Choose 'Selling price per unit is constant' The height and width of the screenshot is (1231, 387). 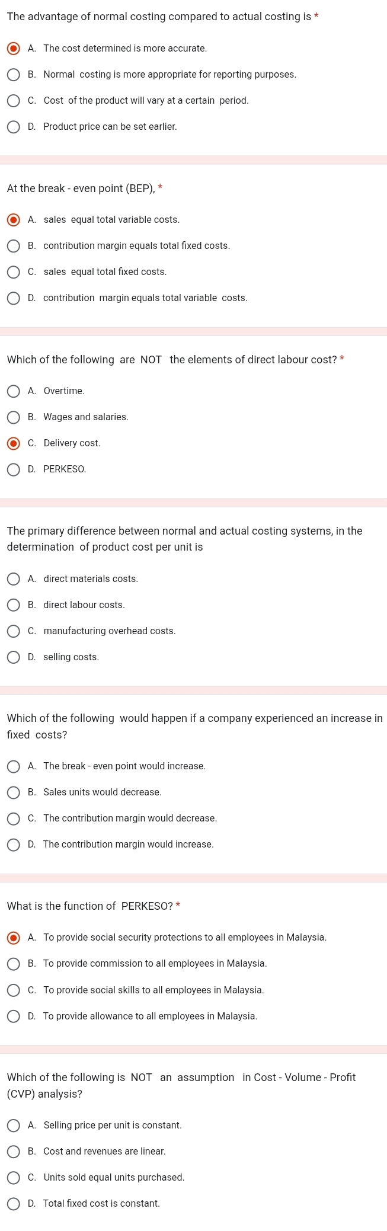(x=13, y=1126)
